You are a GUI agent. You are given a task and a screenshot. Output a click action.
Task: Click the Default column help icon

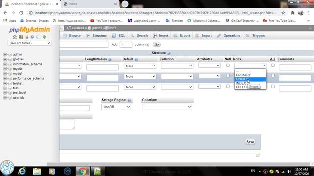tap(136, 59)
